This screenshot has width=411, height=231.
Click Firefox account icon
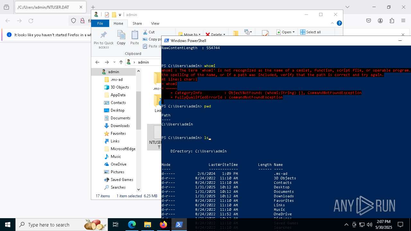pyautogui.click(x=380, y=21)
